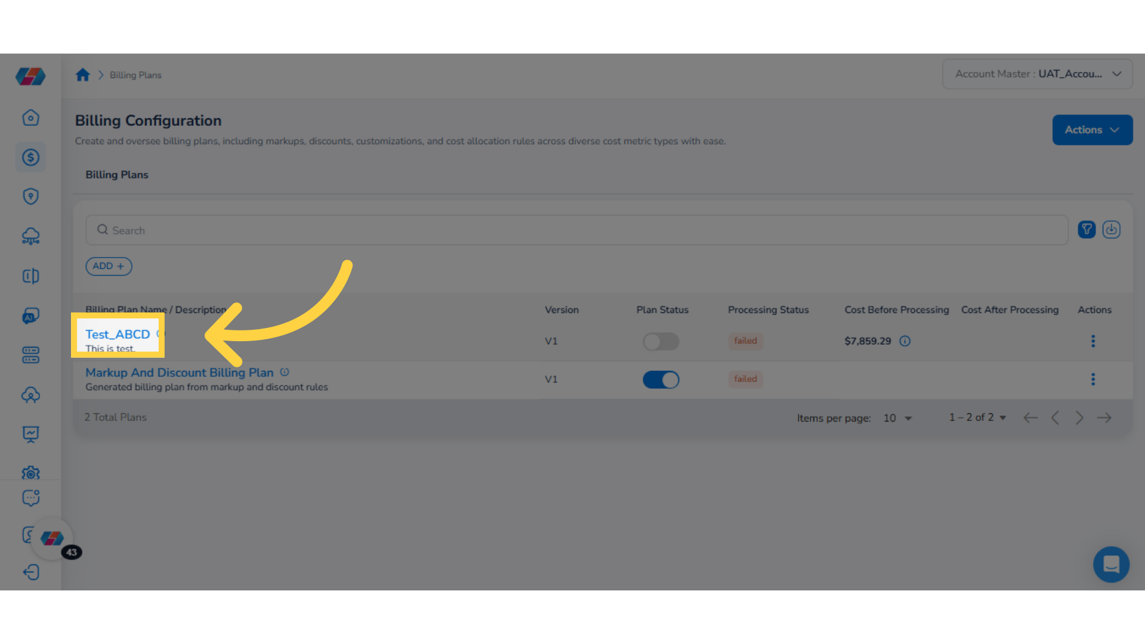Click V1 version of Test_ABCD row
This screenshot has height=644, width=1145.
(551, 341)
